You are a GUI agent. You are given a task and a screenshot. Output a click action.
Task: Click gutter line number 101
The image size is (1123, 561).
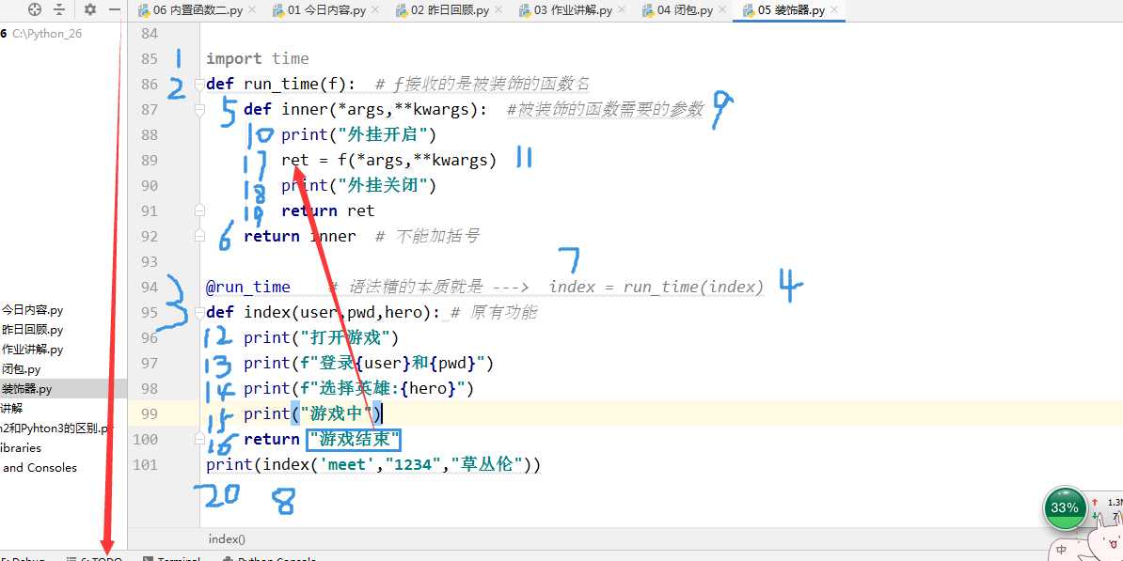[146, 464]
